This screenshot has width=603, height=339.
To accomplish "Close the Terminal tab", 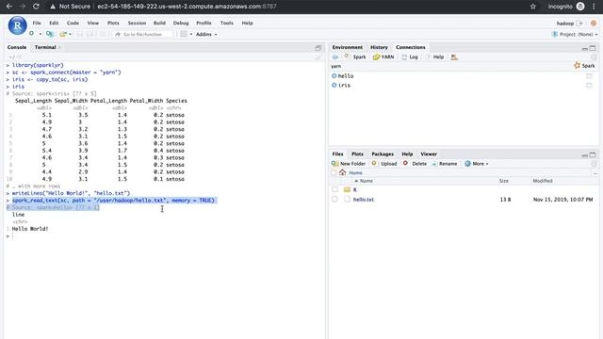I will pos(59,47).
